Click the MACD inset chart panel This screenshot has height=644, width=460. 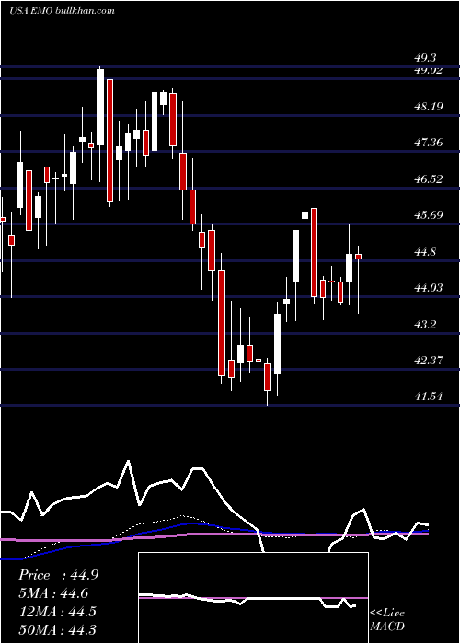253,598
